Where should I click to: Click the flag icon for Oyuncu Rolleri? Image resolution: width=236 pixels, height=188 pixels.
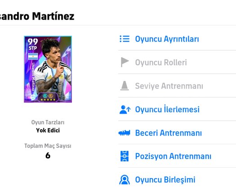[125, 62]
